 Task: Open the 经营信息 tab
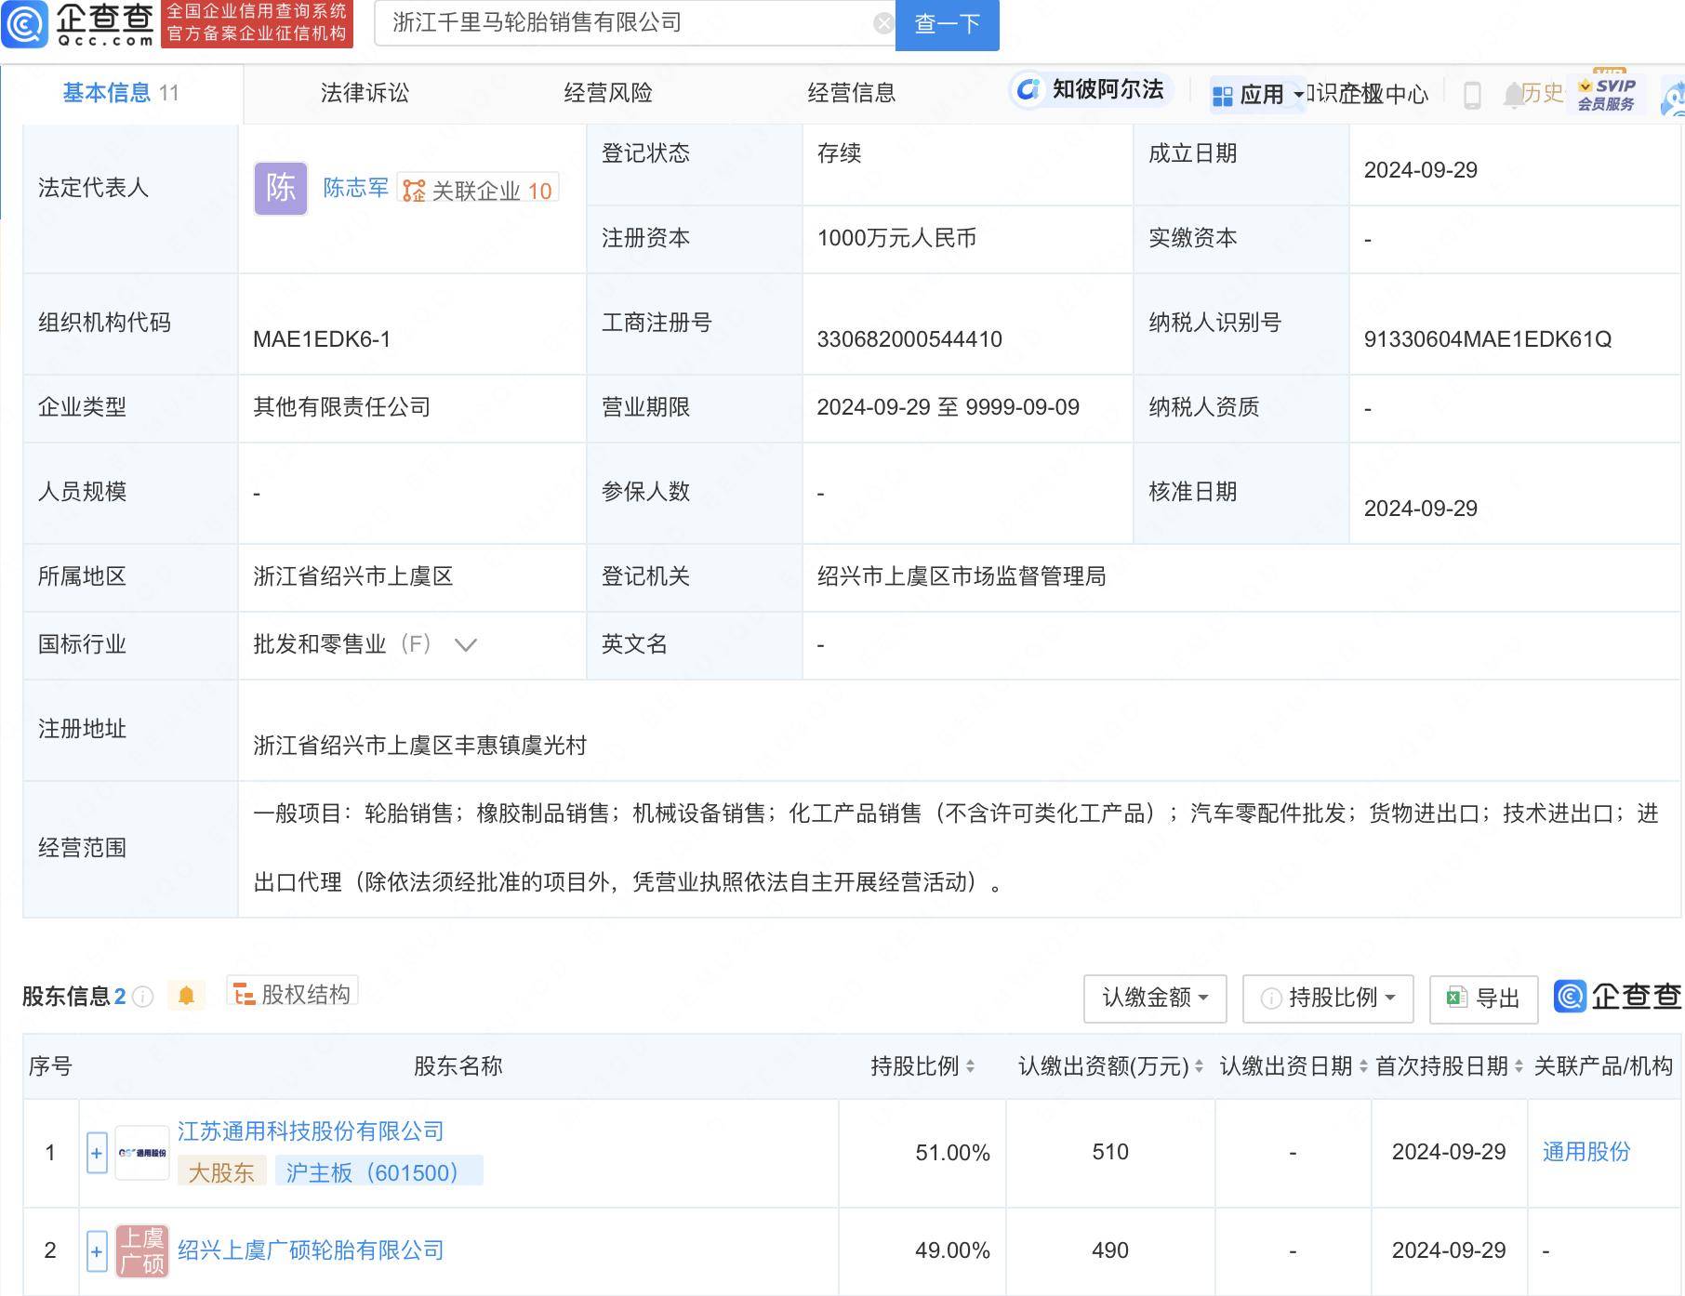[x=852, y=93]
